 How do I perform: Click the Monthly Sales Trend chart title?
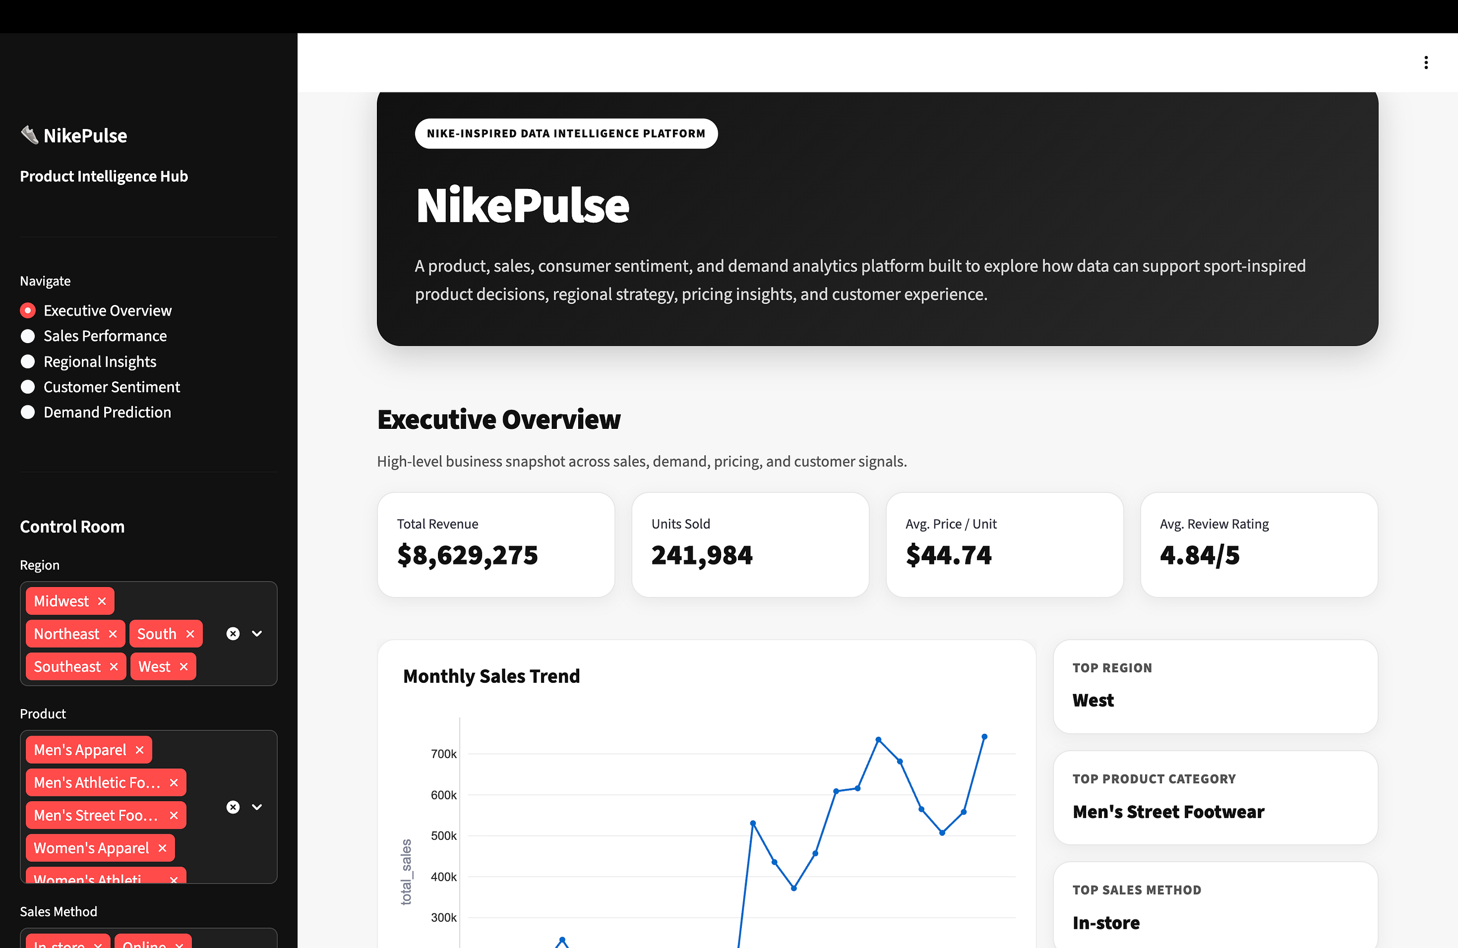pyautogui.click(x=491, y=676)
